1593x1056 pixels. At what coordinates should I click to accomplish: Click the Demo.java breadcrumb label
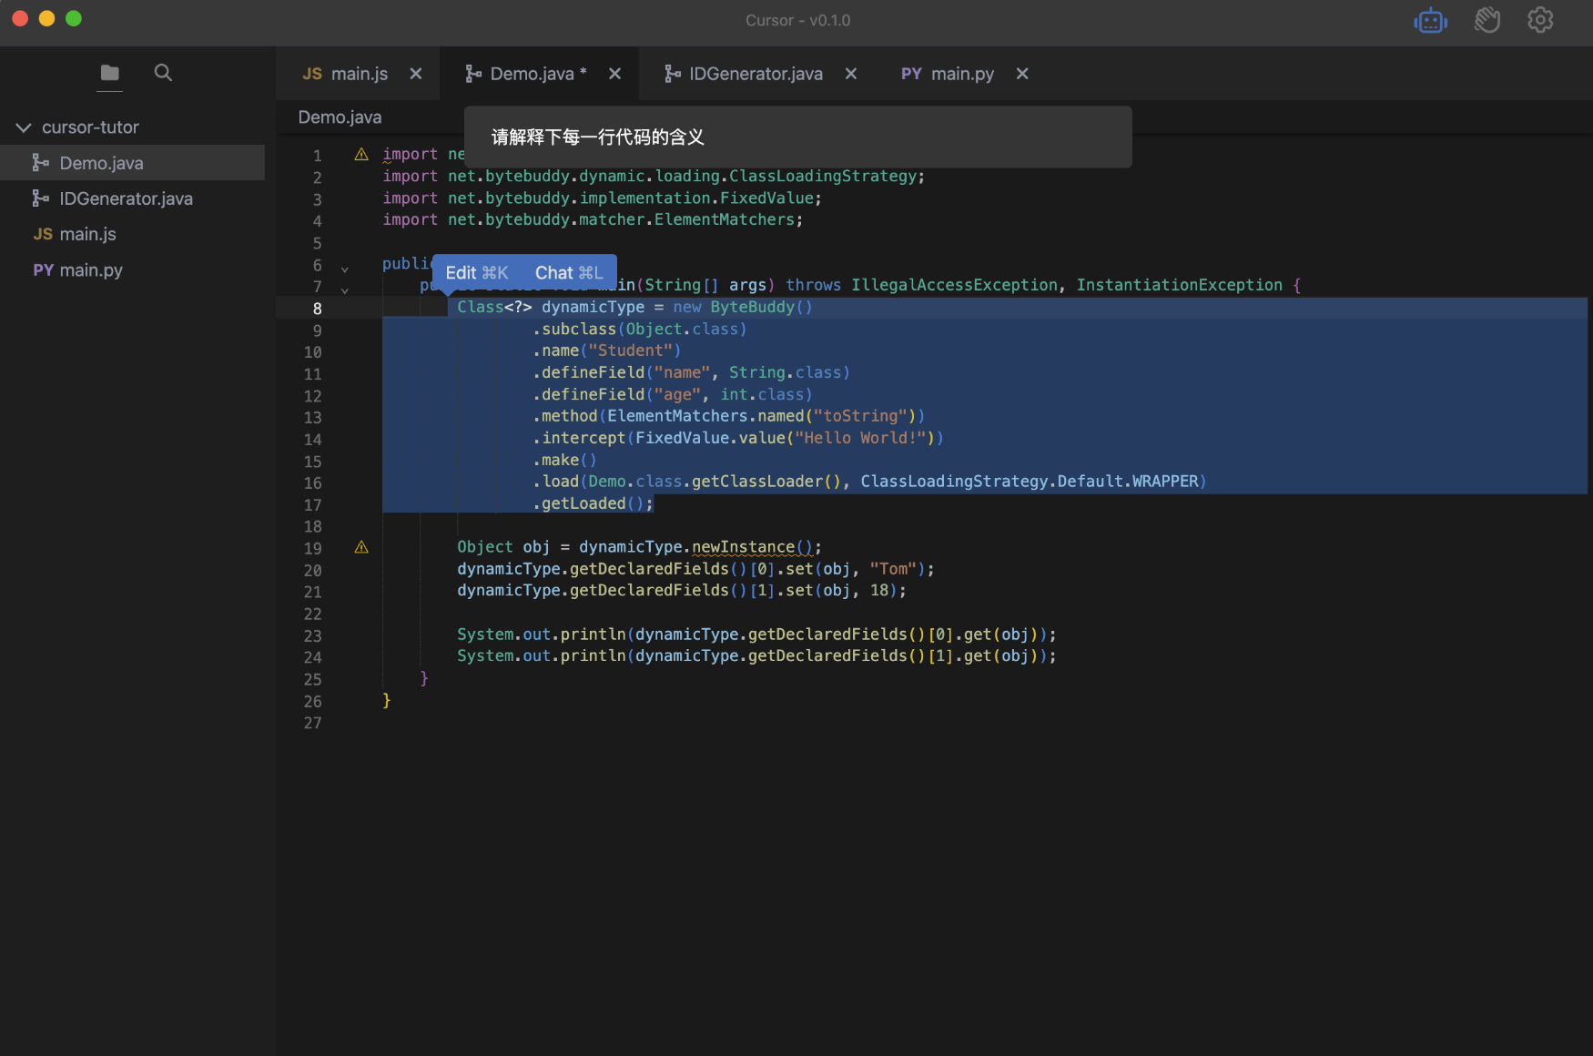point(340,117)
